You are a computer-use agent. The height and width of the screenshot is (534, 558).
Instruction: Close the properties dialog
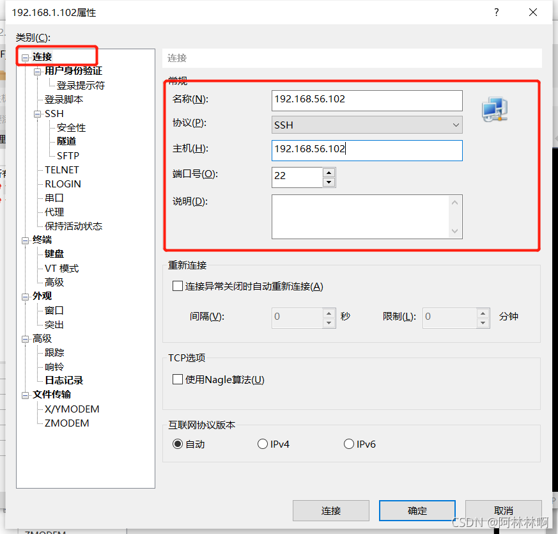click(532, 12)
